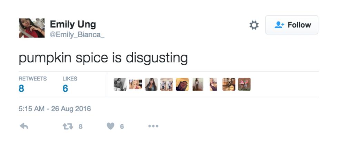Open the @Emily_Bianca_ handle link
Image resolution: width=338 pixels, height=147 pixels.
[x=77, y=35]
